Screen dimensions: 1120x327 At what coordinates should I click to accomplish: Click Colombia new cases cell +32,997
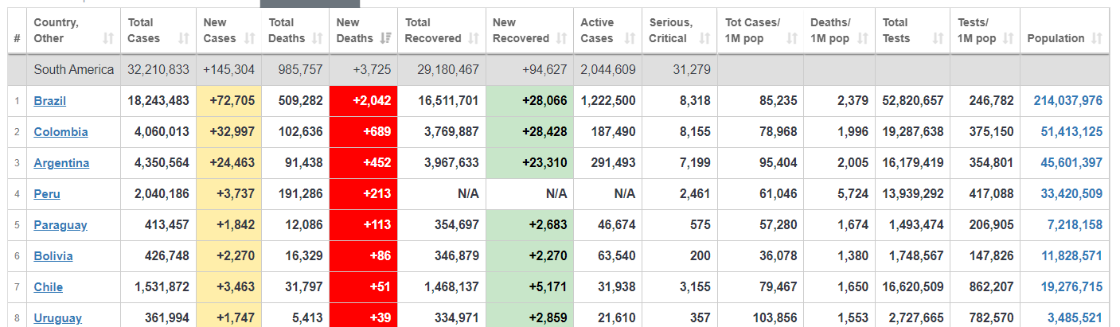pos(229,132)
